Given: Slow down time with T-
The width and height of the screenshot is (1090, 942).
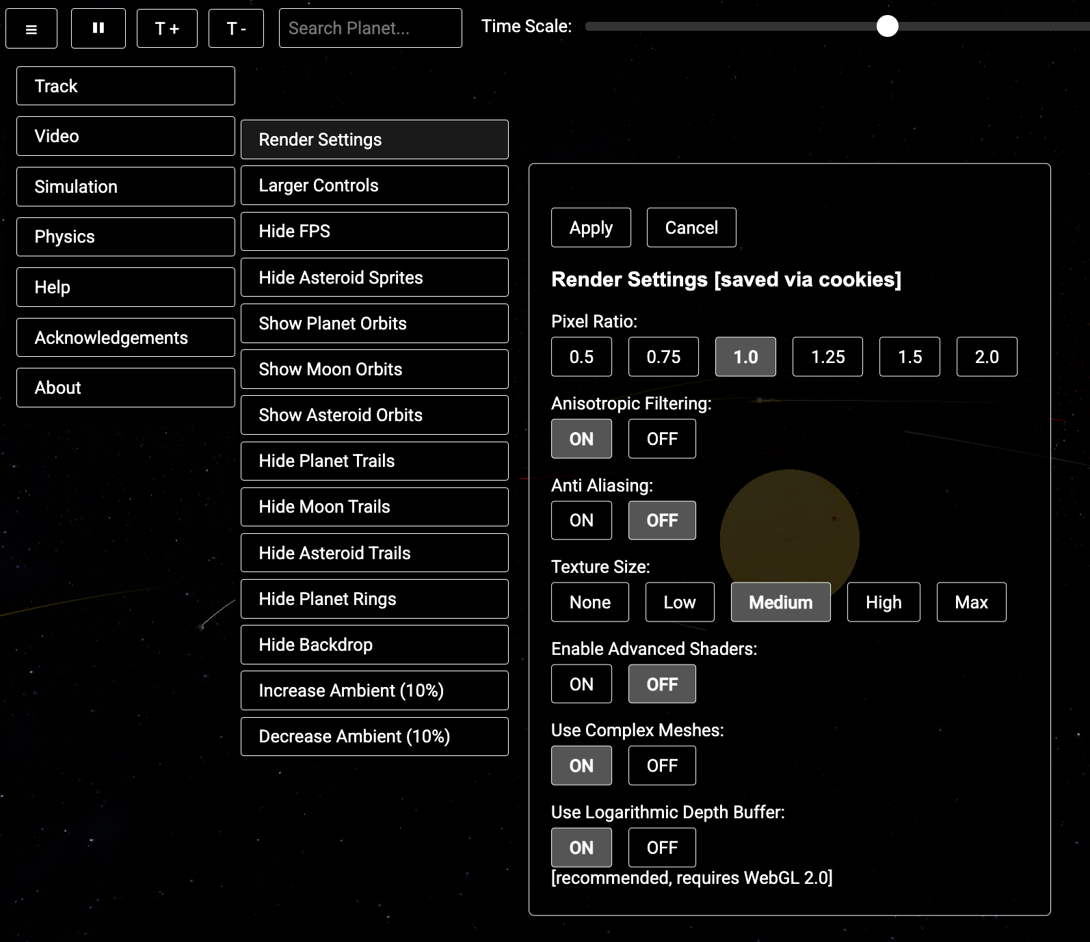Looking at the screenshot, I should click(236, 29).
